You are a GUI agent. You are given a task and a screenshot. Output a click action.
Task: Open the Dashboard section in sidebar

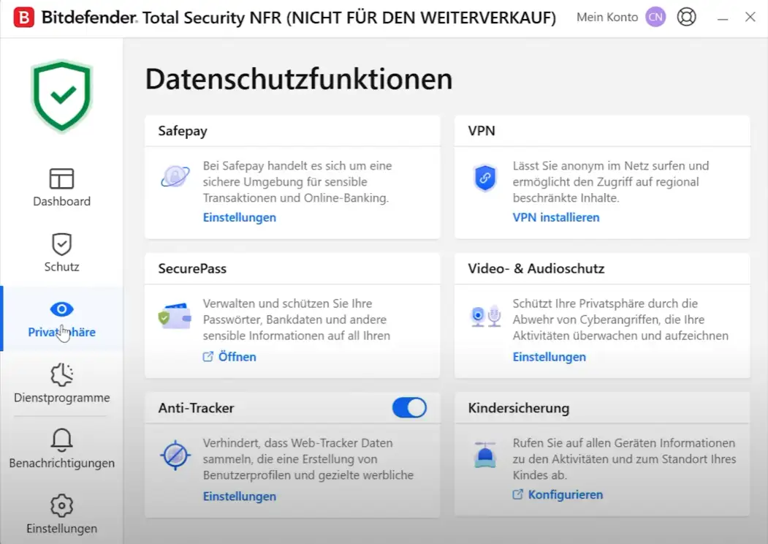click(61, 187)
